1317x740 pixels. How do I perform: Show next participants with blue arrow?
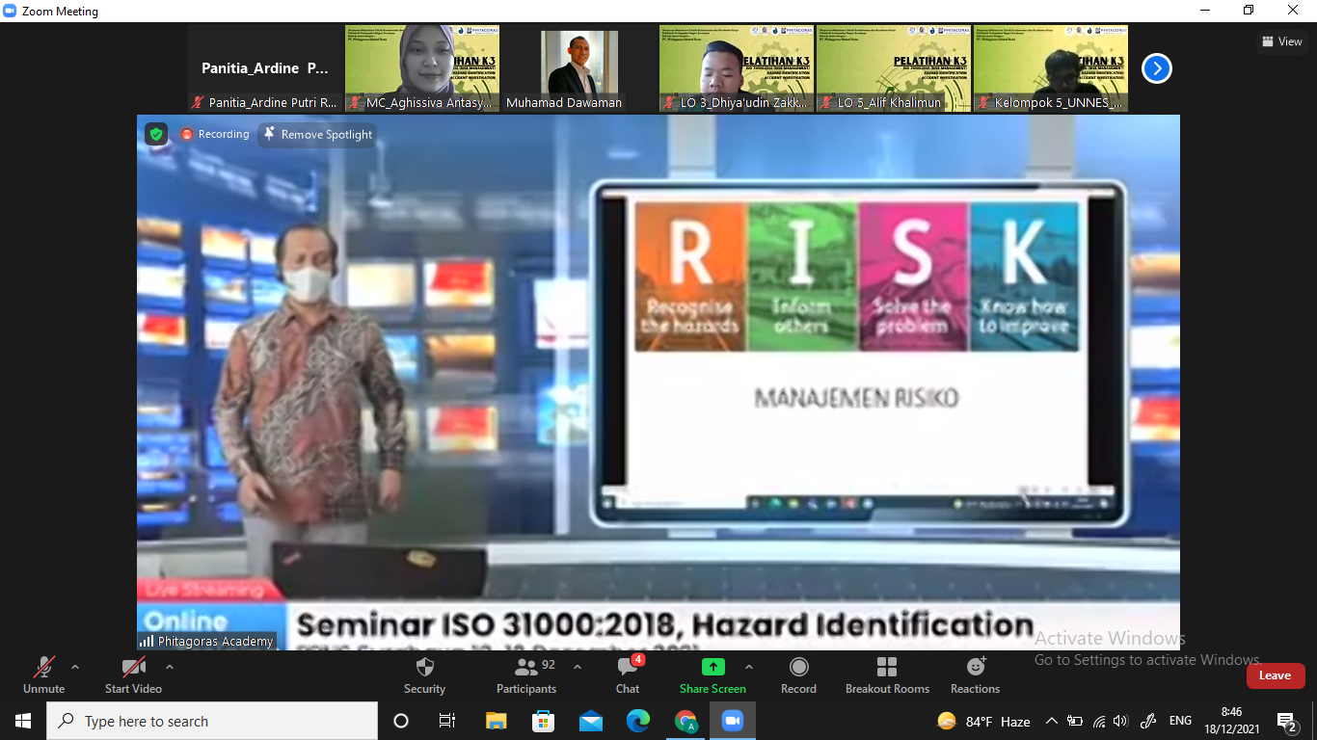(x=1157, y=68)
